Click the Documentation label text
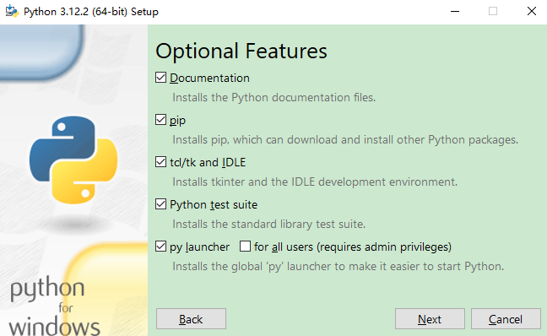Screen dimensions: 547x336 tap(209, 78)
